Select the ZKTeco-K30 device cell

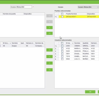tap(93, 17)
